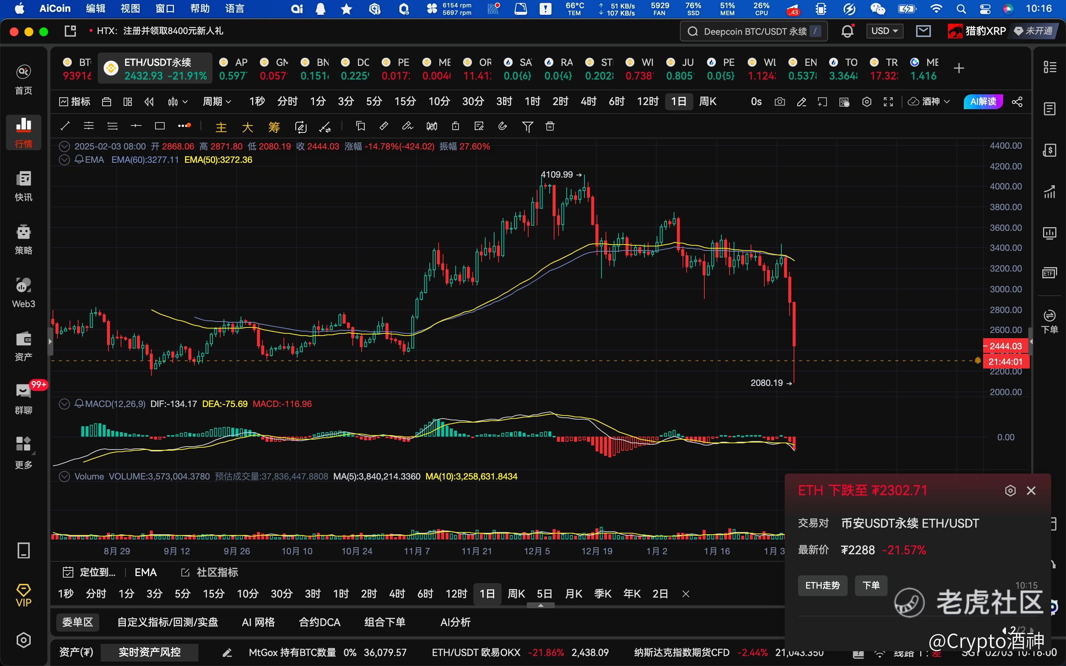
Task: Click the current price 2444.03 axis label
Action: [1005, 346]
